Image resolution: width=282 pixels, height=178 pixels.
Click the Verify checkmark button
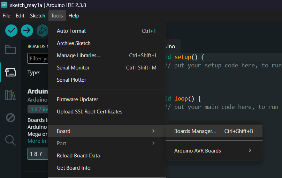(x=12, y=30)
